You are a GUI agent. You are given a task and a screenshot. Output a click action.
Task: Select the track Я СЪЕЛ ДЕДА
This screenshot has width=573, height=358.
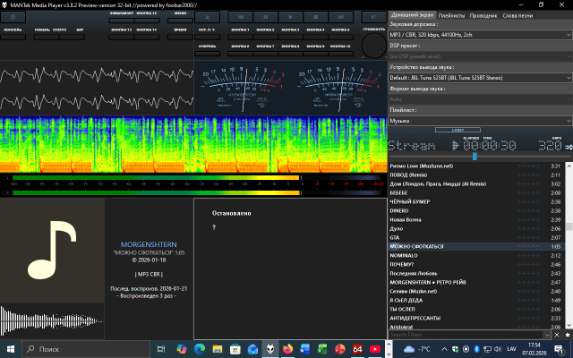(x=477, y=301)
